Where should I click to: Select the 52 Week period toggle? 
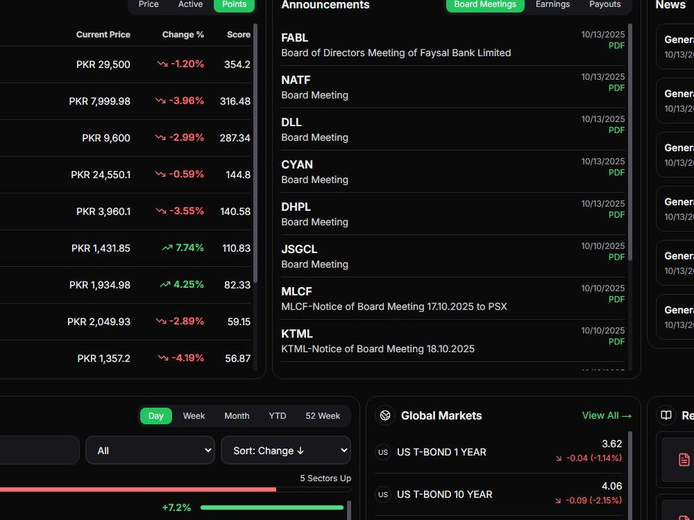323,415
